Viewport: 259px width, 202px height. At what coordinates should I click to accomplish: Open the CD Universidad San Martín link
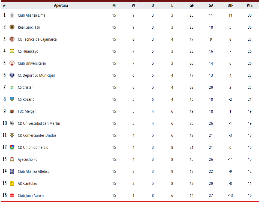point(39,123)
